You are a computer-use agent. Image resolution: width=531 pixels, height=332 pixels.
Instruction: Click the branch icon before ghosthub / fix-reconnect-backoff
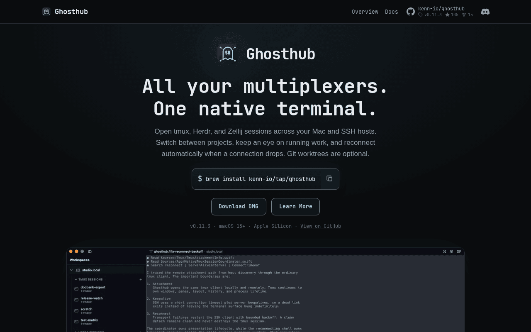151,251
